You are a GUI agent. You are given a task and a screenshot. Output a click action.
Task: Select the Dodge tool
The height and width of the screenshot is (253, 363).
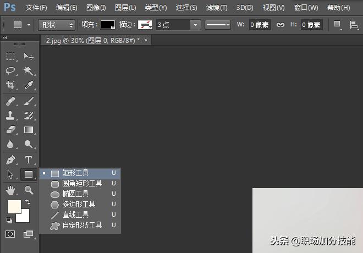pyautogui.click(x=29, y=144)
